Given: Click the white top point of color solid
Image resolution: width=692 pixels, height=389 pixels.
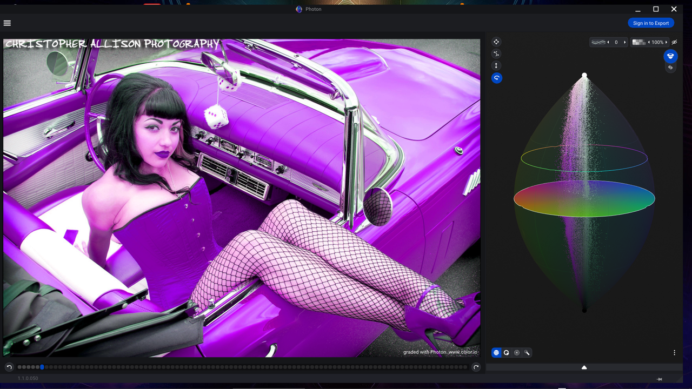Looking at the screenshot, I should tap(584, 76).
